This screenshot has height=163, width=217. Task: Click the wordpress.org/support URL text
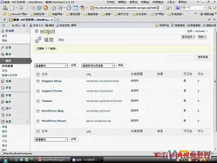(x=99, y=91)
